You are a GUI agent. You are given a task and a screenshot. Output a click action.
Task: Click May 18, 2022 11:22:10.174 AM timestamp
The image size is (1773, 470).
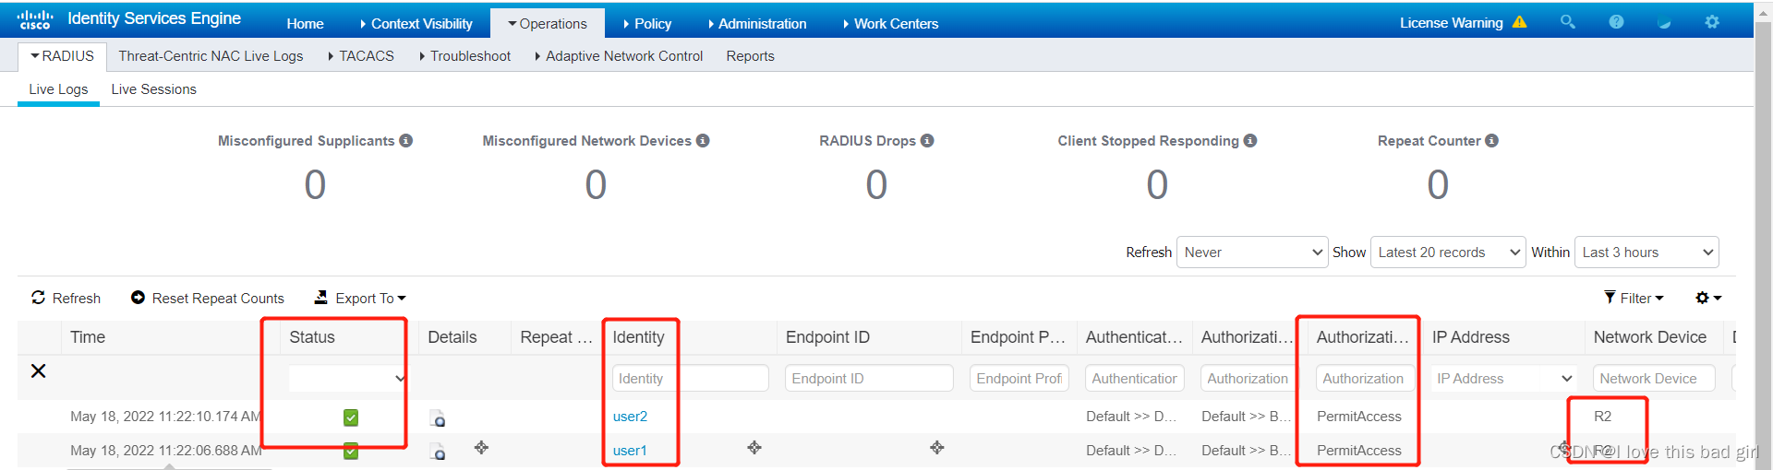pyautogui.click(x=166, y=417)
